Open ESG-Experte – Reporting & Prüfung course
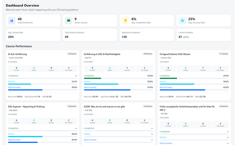The height and width of the screenshot is (145, 235). click(x=26, y=107)
